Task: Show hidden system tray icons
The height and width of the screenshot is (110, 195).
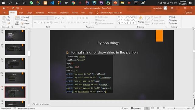Action: (x=158, y=3)
